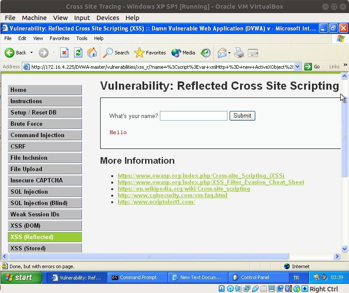Click the Internet zone globe icon
Image resolution: width=349 pixels, height=293 pixels.
click(287, 266)
